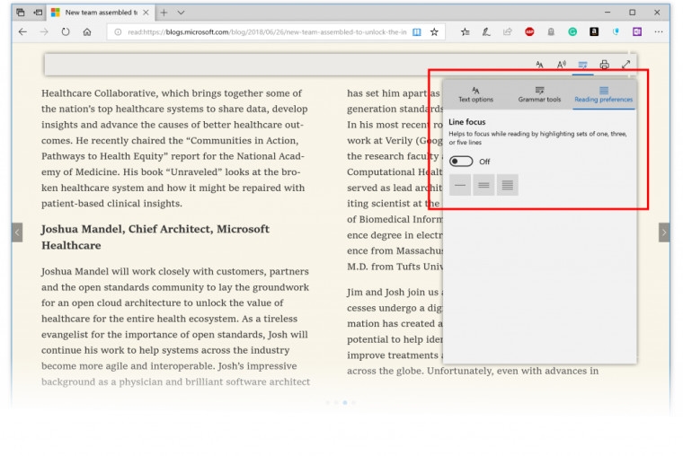
Task: Start Read aloud from reading toolbar
Action: click(561, 65)
